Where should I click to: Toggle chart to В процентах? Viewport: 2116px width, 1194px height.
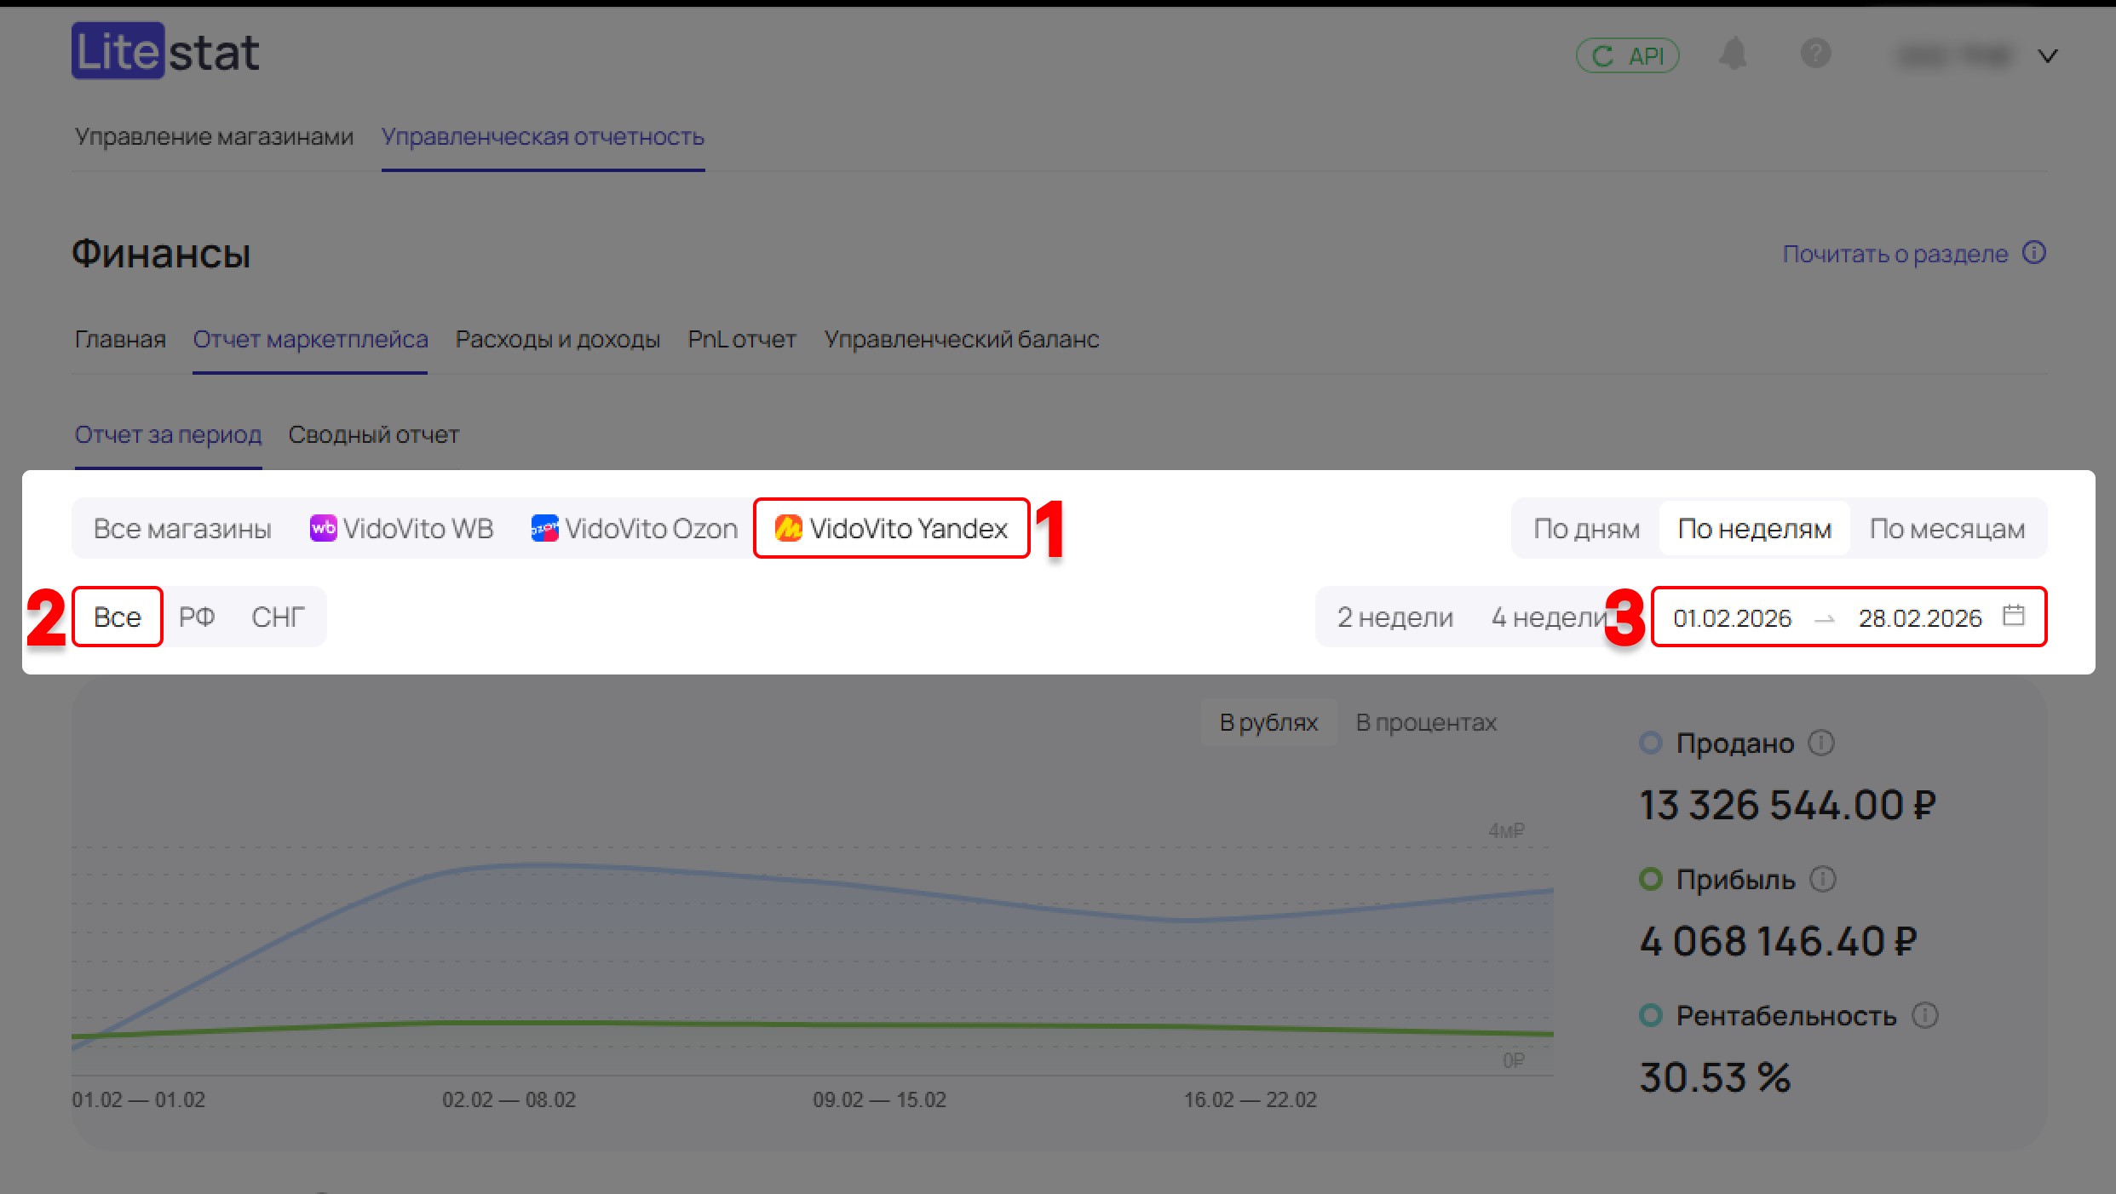pyautogui.click(x=1425, y=722)
